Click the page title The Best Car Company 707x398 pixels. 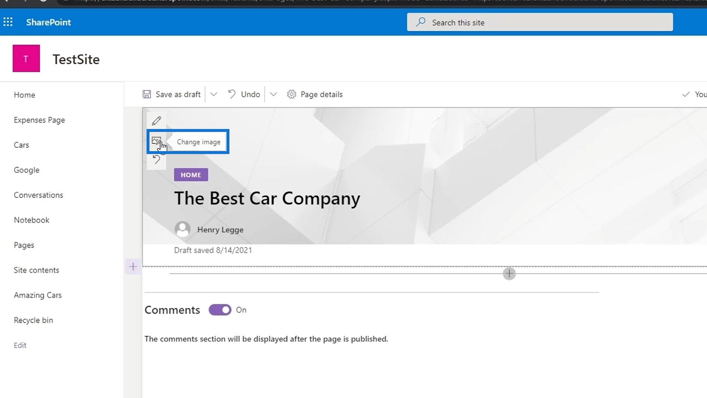267,199
